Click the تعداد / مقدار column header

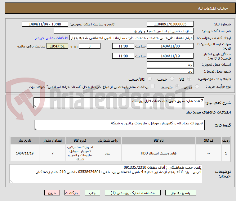point(52,141)
